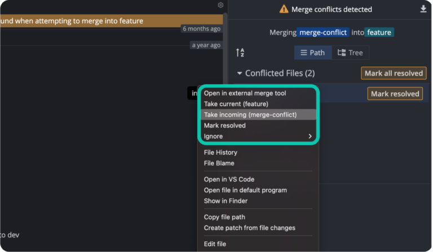This screenshot has height=252, width=433.
Task: Choose Take current (feature)
Action: 236,104
